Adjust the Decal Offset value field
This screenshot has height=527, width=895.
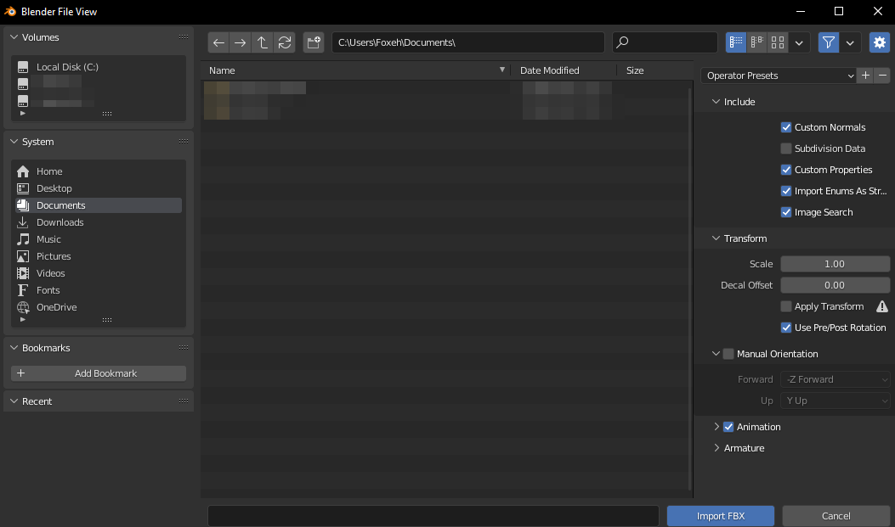click(x=835, y=285)
